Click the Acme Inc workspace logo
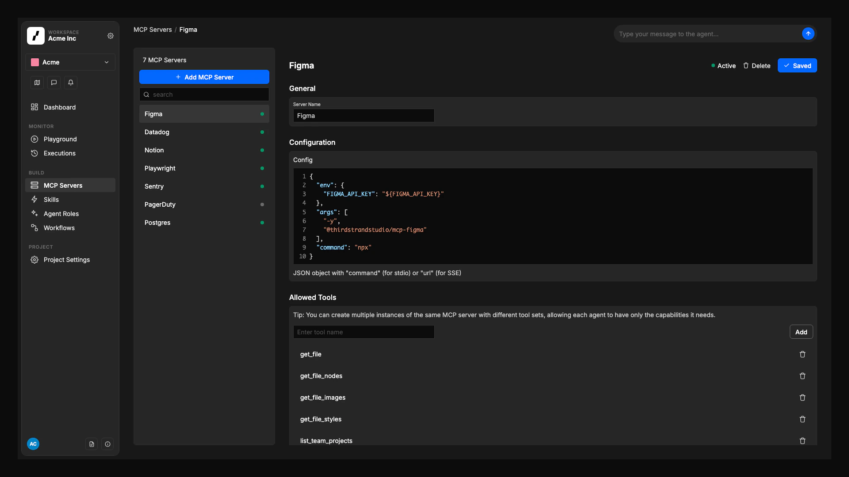The width and height of the screenshot is (849, 477). point(36,36)
